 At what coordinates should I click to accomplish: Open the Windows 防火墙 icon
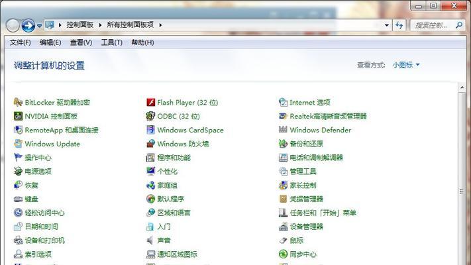tap(150, 144)
